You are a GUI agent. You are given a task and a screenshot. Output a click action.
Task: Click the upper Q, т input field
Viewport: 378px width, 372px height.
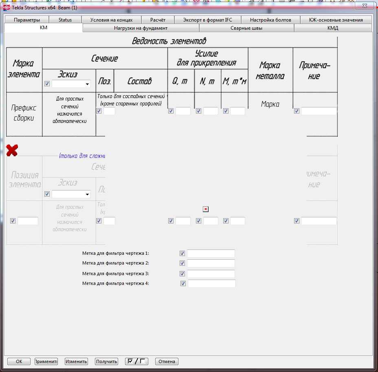coord(183,111)
